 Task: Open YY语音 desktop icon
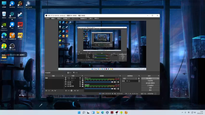click(x=20, y=36)
